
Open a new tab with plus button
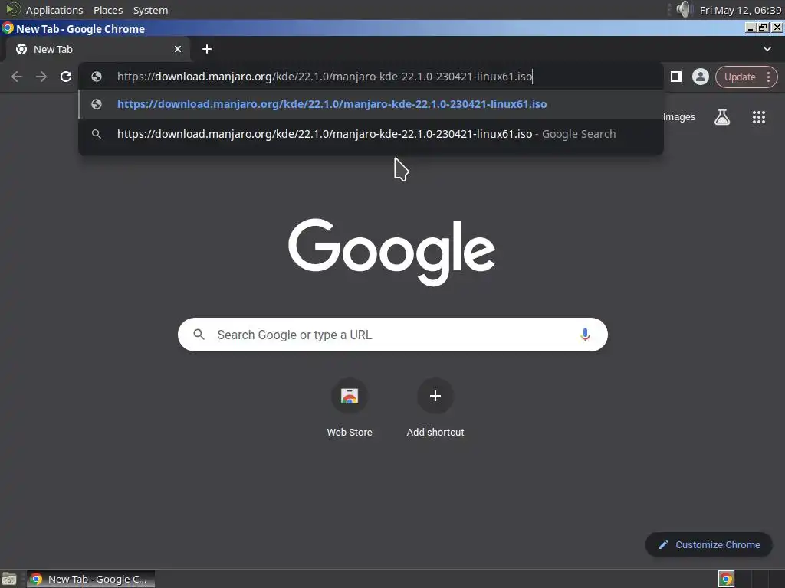point(207,49)
